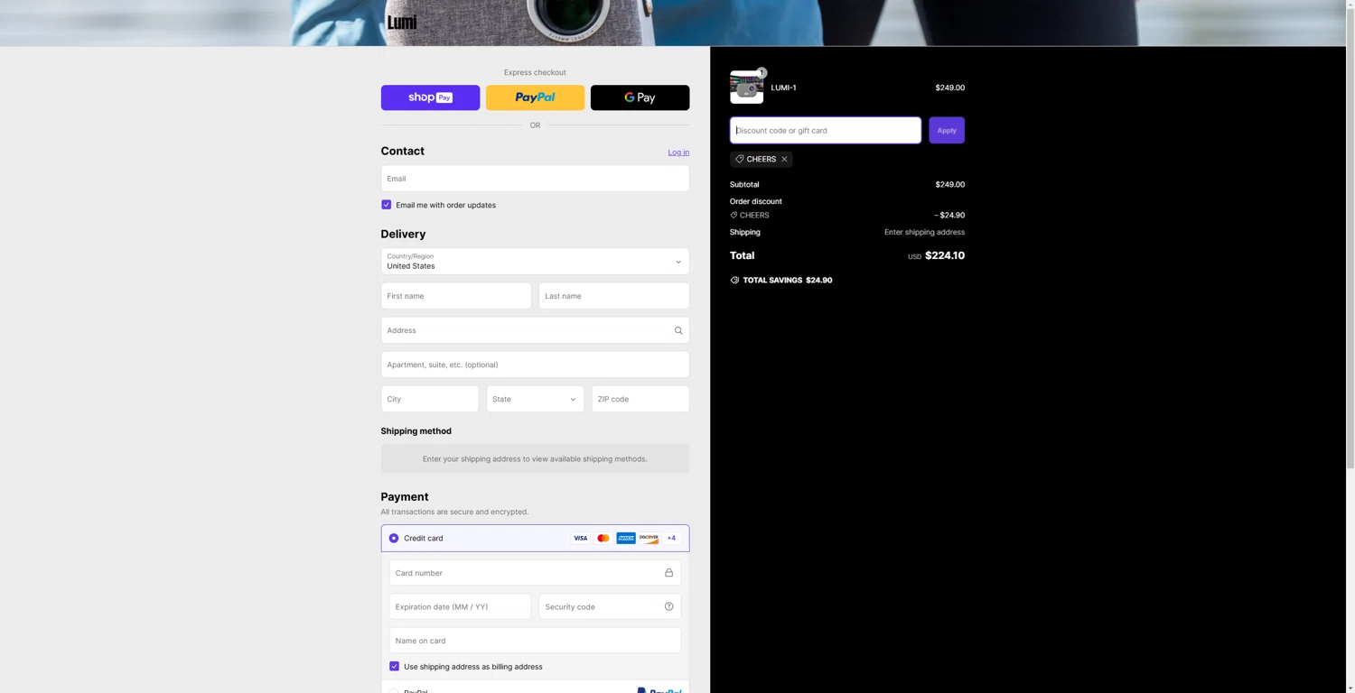This screenshot has width=1355, height=693.
Task: Click the City field
Action: point(430,399)
